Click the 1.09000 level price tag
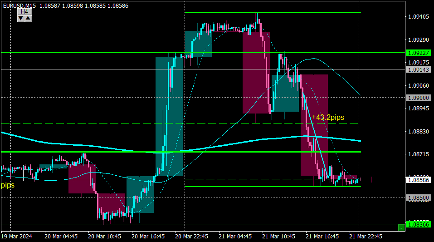 tap(419, 98)
